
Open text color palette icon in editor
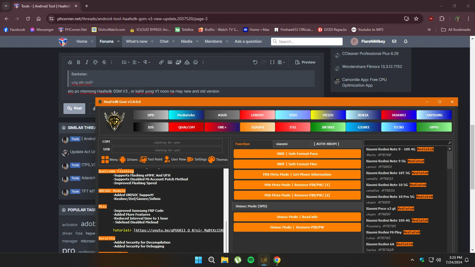95,62
